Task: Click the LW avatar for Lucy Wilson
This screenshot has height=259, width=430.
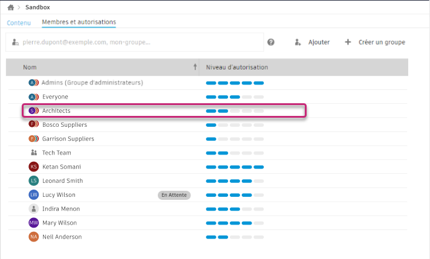Action: click(x=33, y=194)
